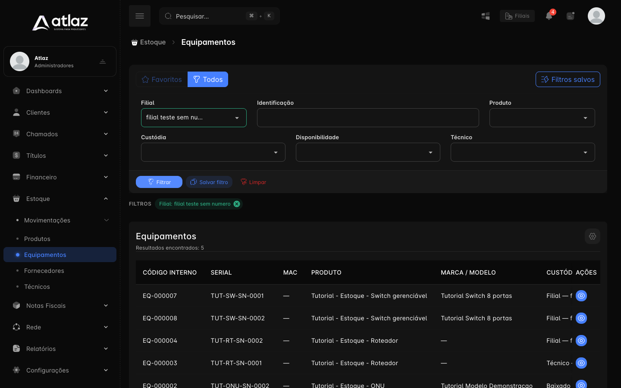This screenshot has height=388, width=621.
Task: Open the messages icon beside the bell
Action: (x=571, y=16)
